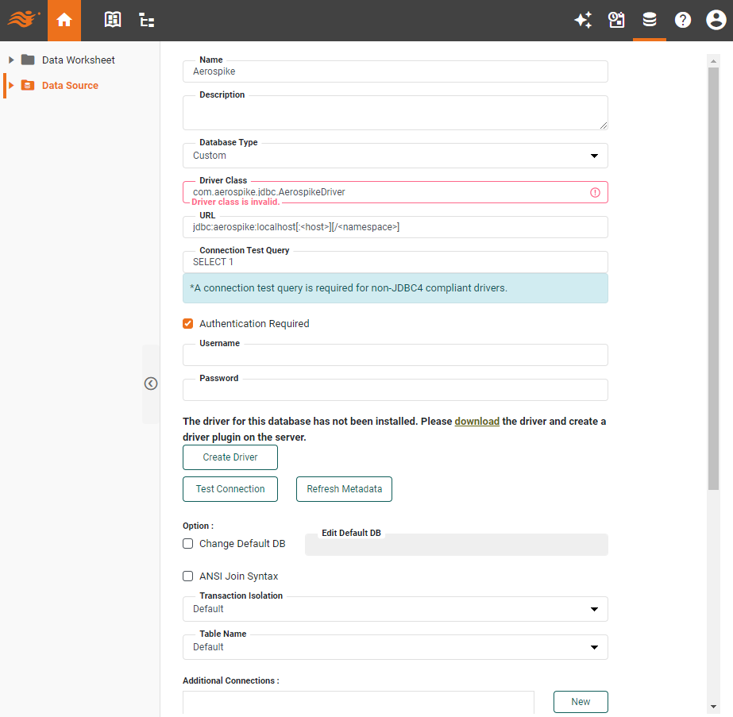Enable ANSI Join Syntax
The image size is (733, 717).
click(187, 576)
